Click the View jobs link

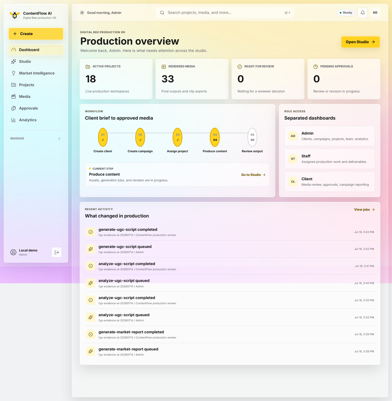pyautogui.click(x=365, y=210)
